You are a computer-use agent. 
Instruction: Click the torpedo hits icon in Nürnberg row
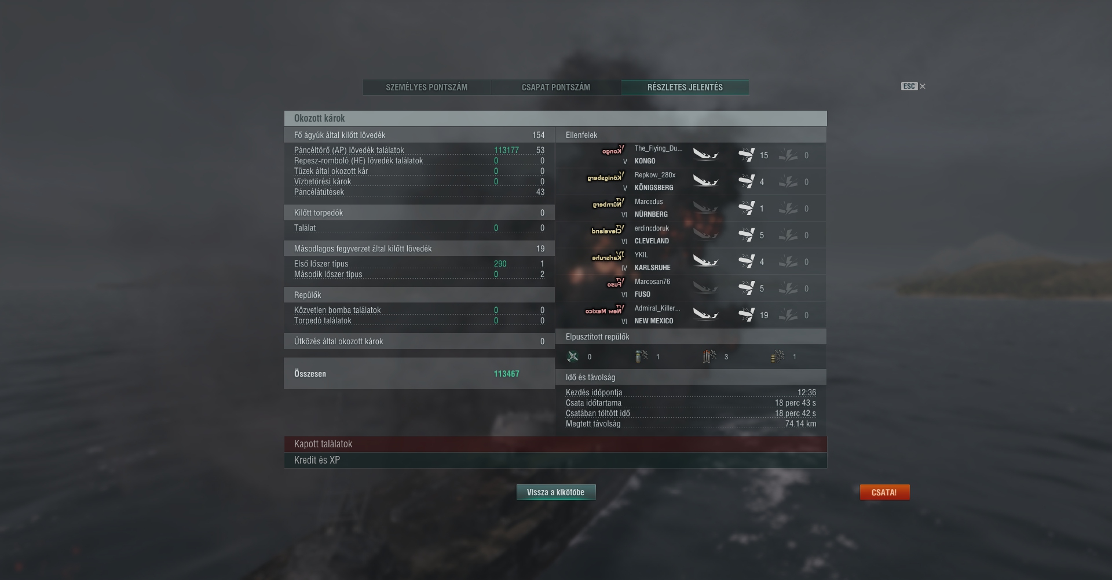[x=788, y=208]
